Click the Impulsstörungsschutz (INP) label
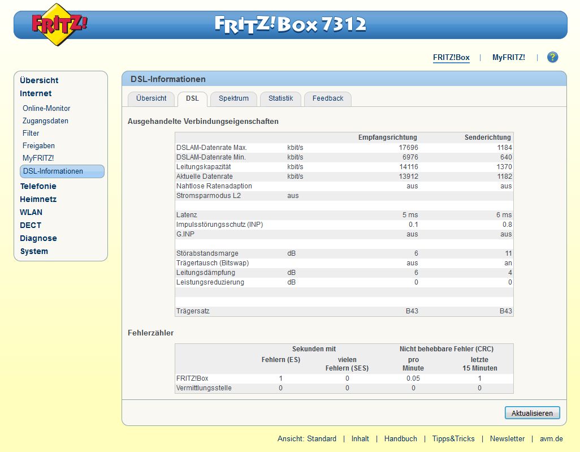580x452 pixels. [x=219, y=225]
